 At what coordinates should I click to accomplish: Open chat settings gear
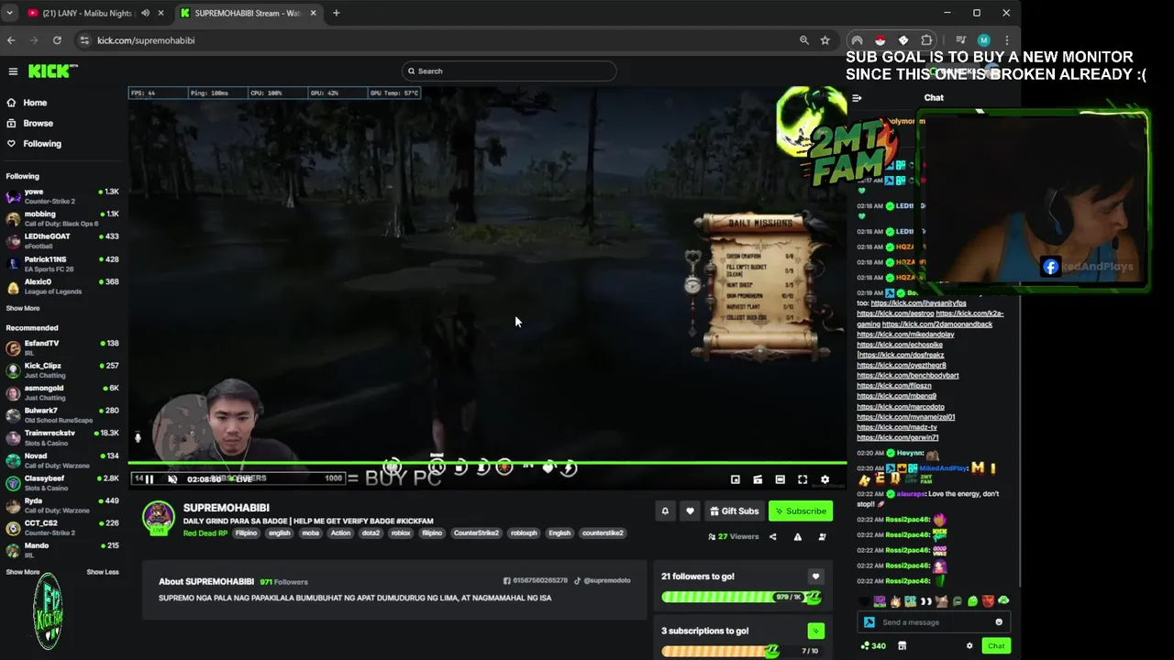(969, 646)
